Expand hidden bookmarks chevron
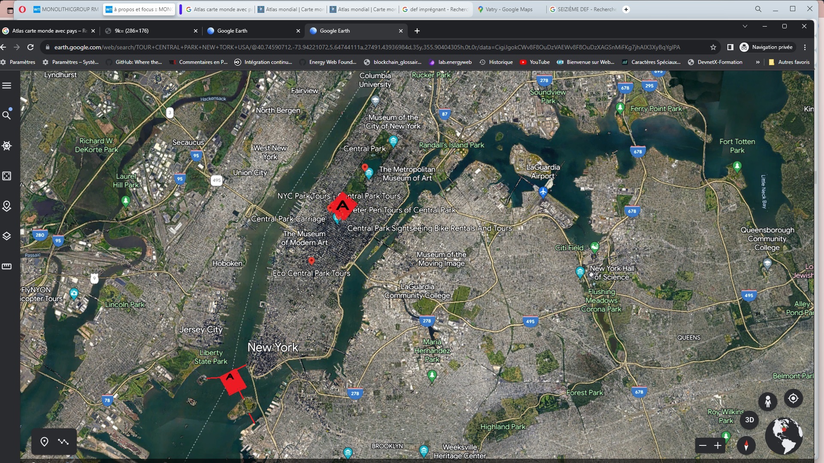This screenshot has width=824, height=463. click(x=758, y=62)
